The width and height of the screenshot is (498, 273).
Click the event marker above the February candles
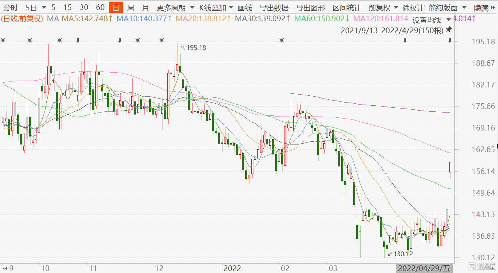click(282, 40)
